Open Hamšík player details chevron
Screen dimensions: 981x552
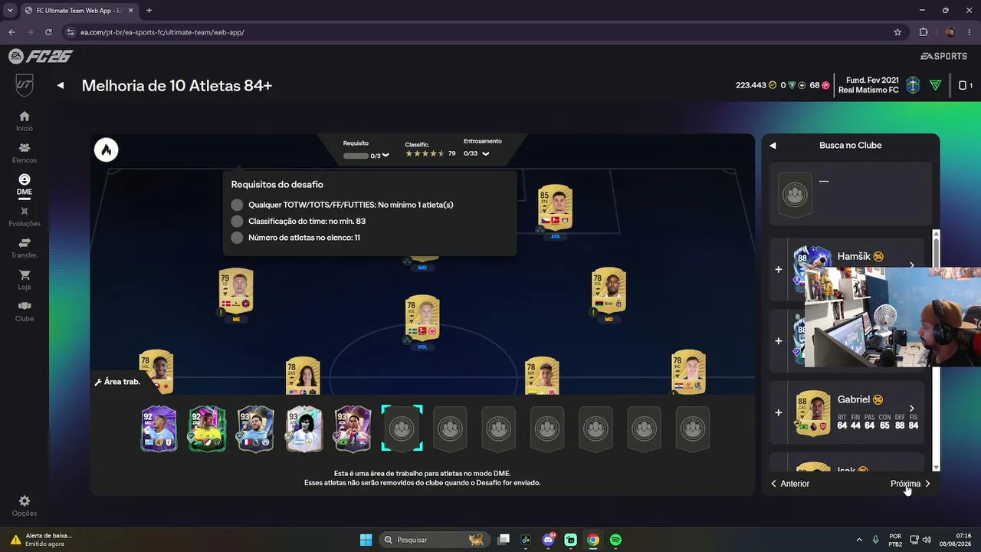[x=911, y=265]
